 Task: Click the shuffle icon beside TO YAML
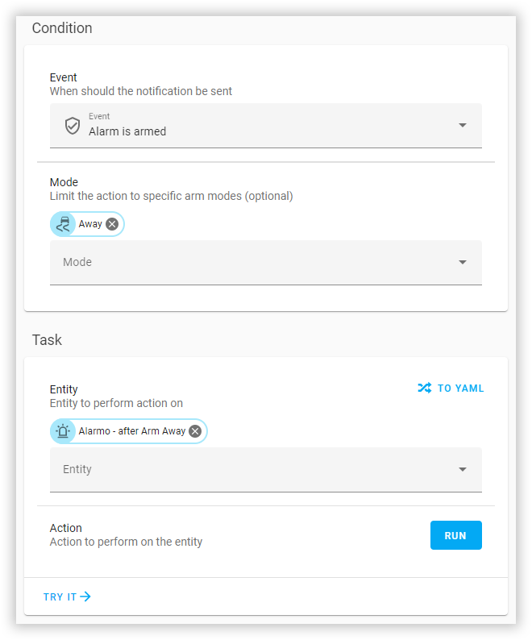point(424,388)
